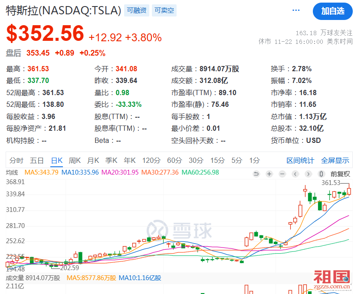Switch to the 1分 chart tab
Screen dimensions: 361x294
(x=255, y=160)
